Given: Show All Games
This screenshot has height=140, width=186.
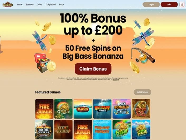Looking at the screenshot, I should coord(142,92).
